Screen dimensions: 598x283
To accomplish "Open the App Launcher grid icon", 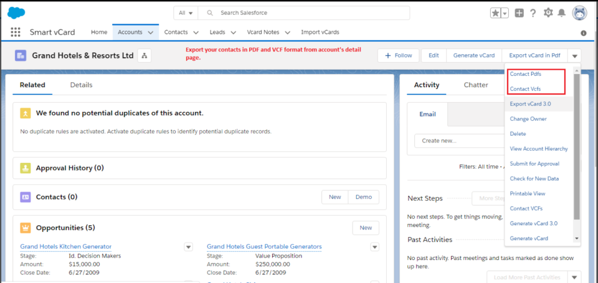I will (x=15, y=32).
